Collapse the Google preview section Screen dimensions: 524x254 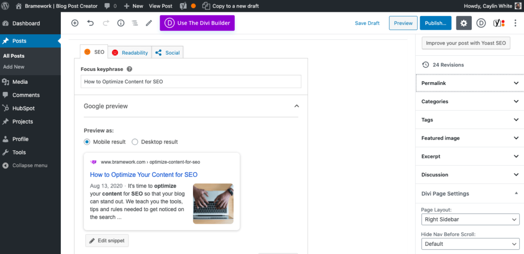point(296,106)
